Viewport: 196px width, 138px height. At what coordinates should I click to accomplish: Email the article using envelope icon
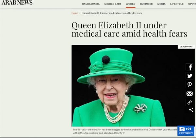pyautogui.click(x=189, y=93)
